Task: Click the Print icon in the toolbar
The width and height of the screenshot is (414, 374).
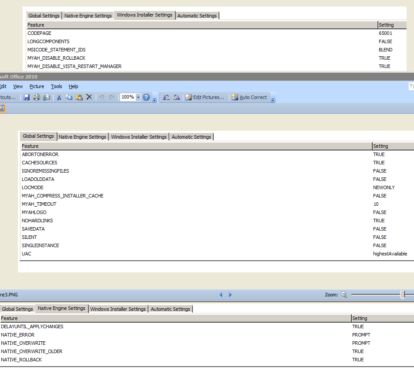Action: point(37,97)
